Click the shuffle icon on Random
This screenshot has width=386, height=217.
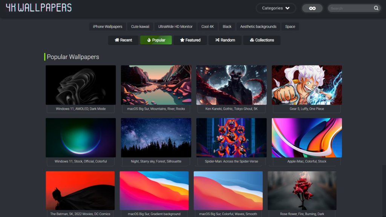[x=217, y=40]
